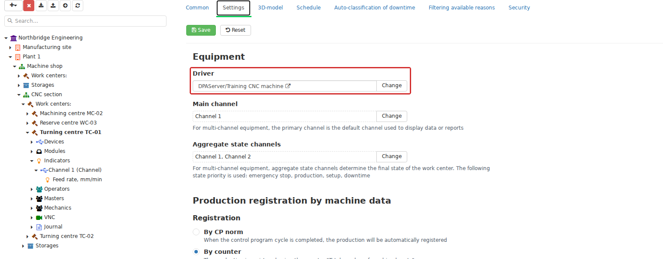Collapse the Plant 1 tree node
This screenshot has height=259, width=663.
10,57
